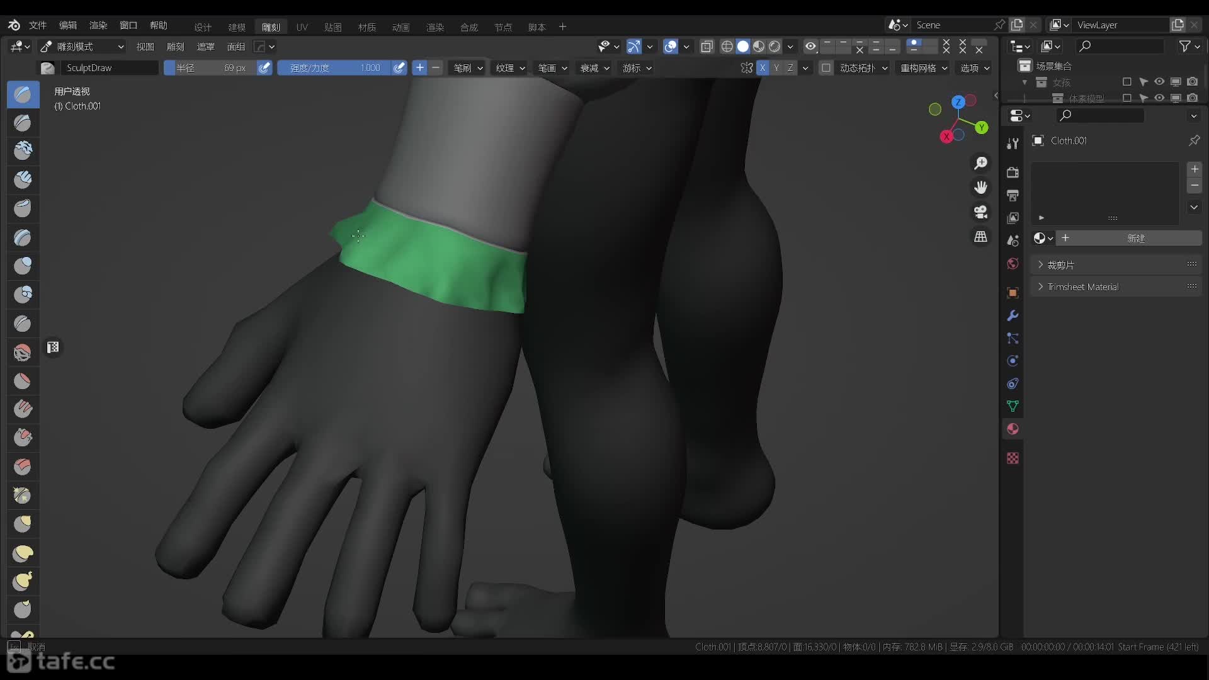Open the 重构网格 remesh dropdown
This screenshot has height=680, width=1209.
click(x=924, y=68)
